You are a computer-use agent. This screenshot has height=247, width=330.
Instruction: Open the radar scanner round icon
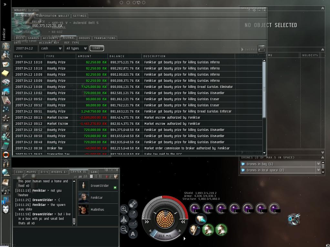[x=133, y=214]
